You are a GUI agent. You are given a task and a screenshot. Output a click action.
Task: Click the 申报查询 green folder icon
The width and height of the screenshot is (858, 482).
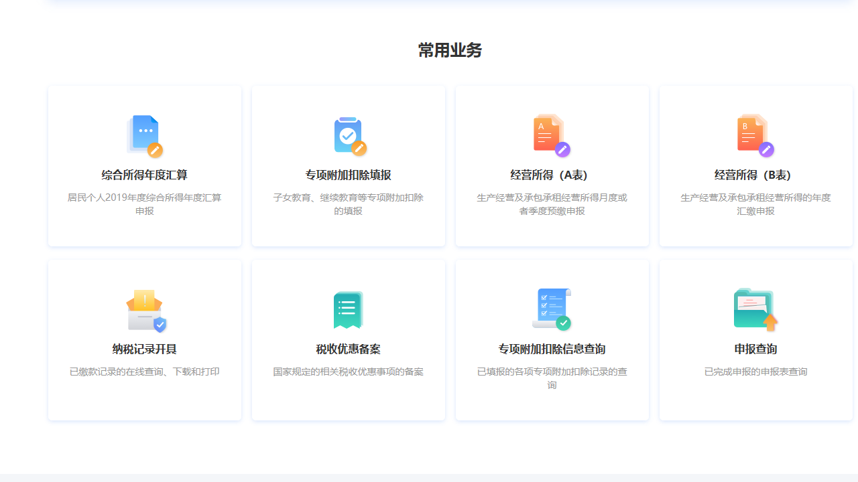pos(755,309)
